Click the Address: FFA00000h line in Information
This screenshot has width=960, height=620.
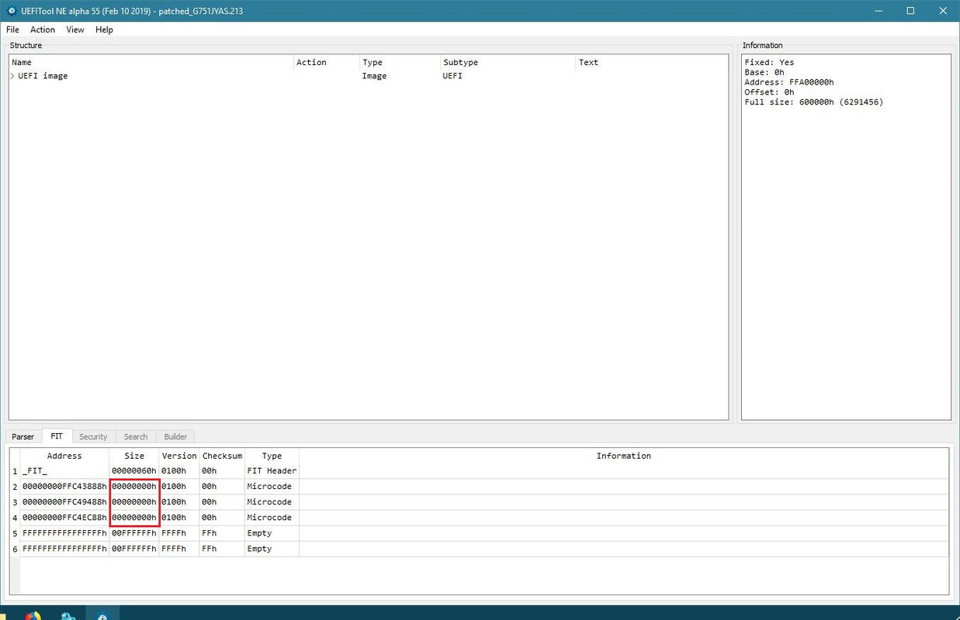click(x=789, y=82)
